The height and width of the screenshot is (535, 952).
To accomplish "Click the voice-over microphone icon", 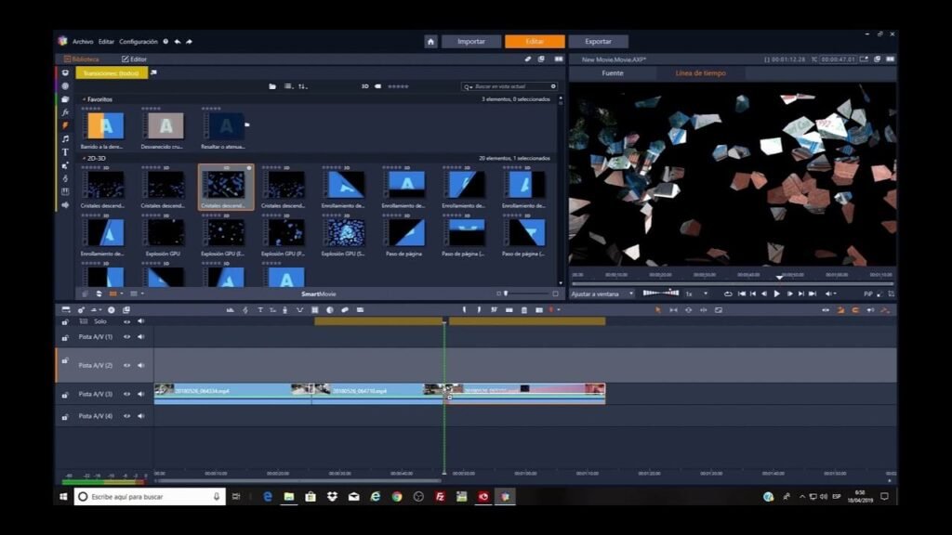I will click(x=284, y=310).
